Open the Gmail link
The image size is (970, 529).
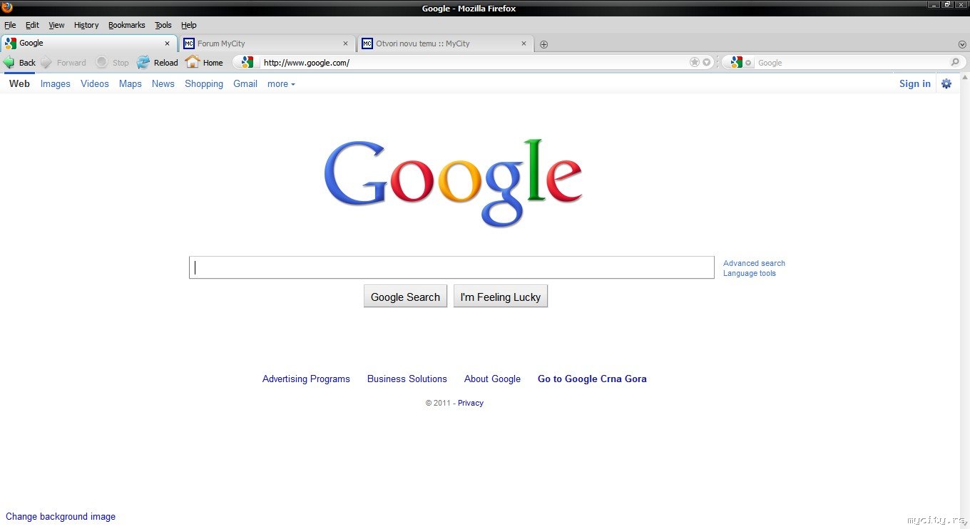pyautogui.click(x=245, y=83)
